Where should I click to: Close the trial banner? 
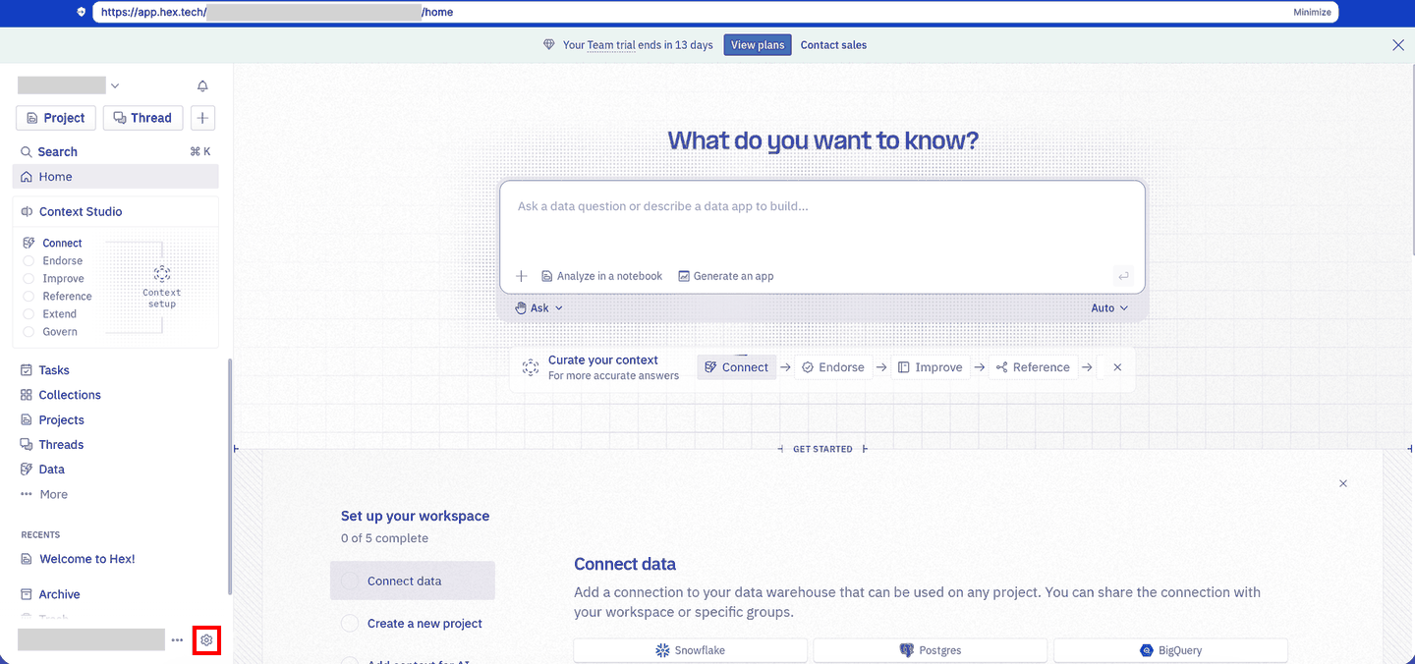[x=1398, y=45]
